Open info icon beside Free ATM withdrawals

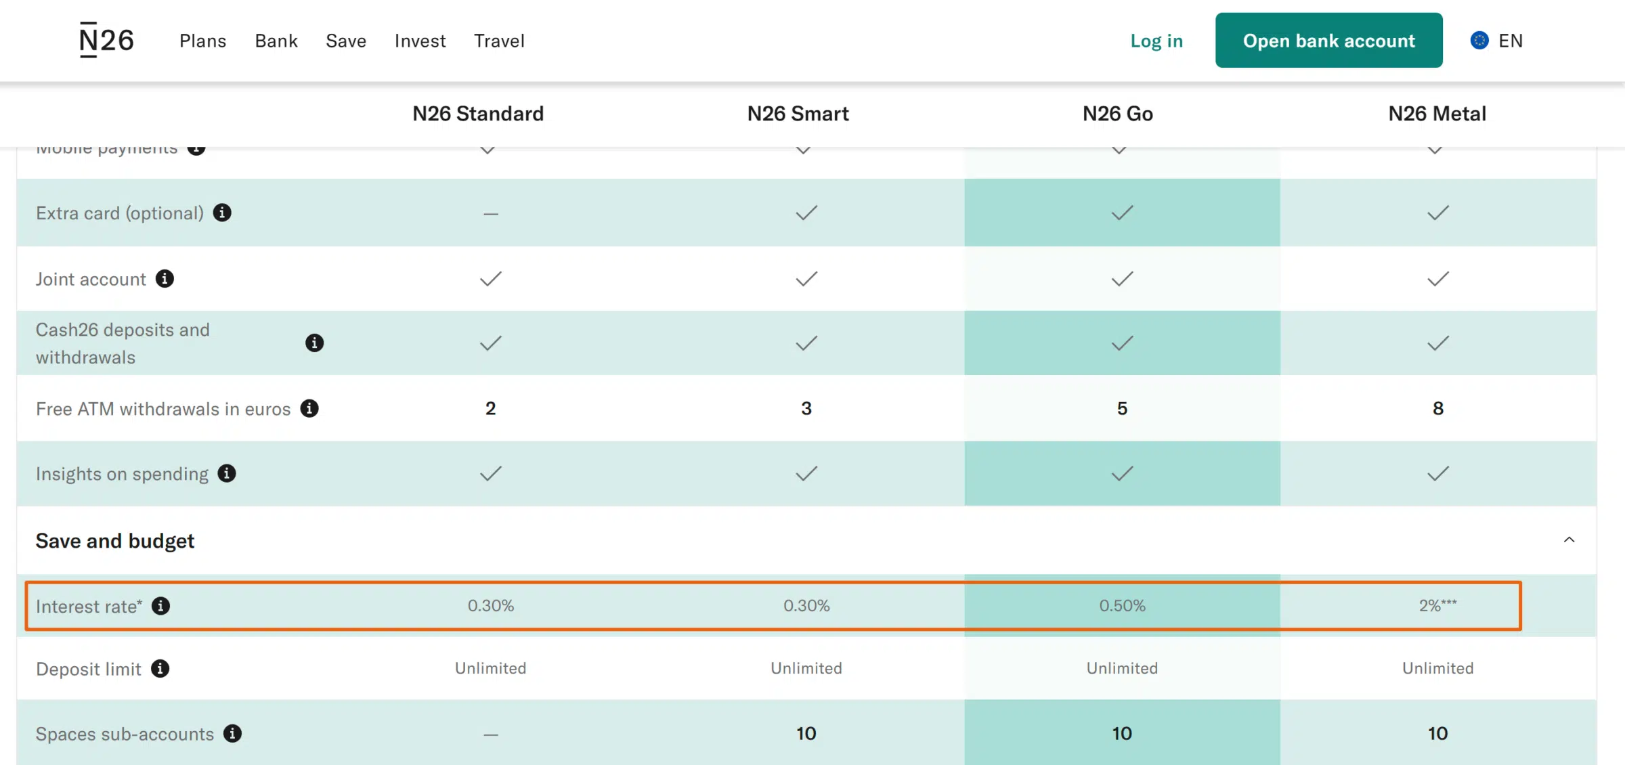click(x=309, y=408)
